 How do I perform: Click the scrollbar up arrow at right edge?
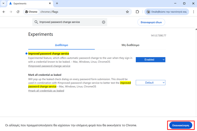click(196, 29)
